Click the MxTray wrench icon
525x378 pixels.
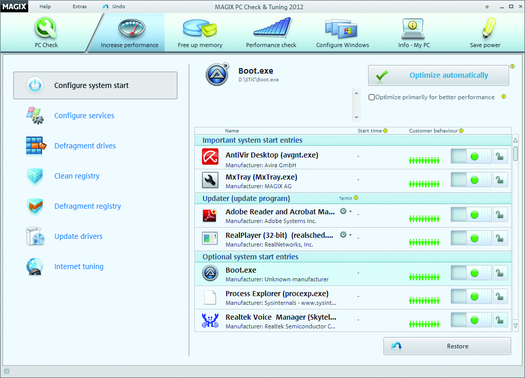click(x=210, y=180)
